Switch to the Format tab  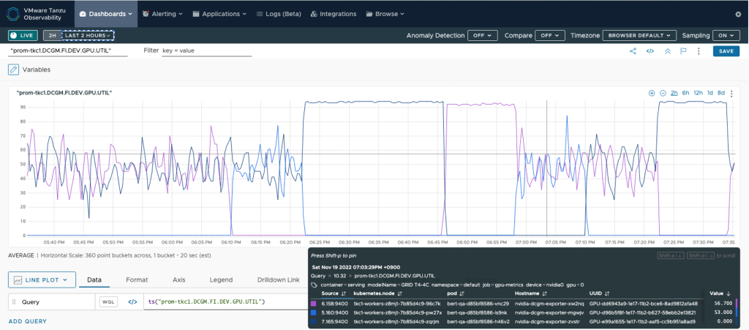pos(137,280)
